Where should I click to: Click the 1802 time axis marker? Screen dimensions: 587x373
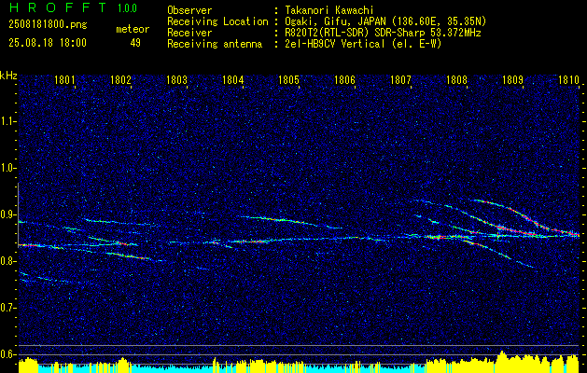120,79
